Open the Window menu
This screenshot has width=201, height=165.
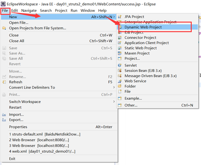click(88, 11)
